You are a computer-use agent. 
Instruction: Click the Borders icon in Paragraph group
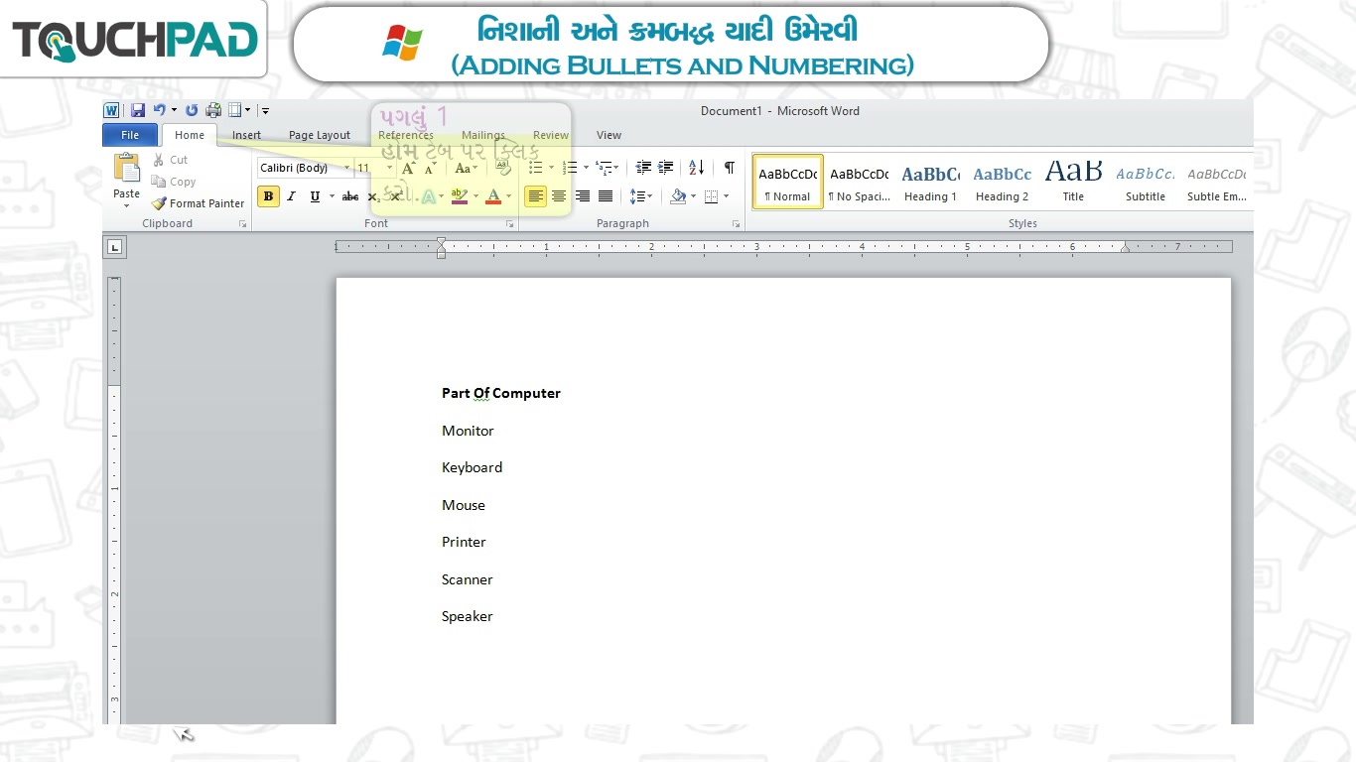711,196
